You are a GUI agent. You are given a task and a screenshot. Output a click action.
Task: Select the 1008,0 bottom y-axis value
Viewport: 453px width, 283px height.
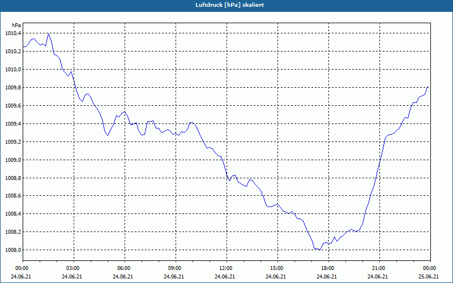pos(13,250)
